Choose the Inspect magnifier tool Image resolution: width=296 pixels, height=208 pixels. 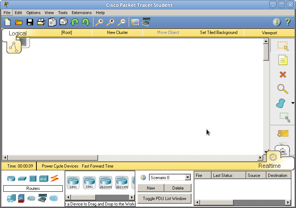click(283, 89)
